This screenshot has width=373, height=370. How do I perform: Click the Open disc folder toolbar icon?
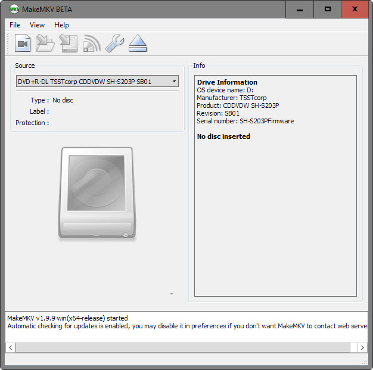point(45,43)
